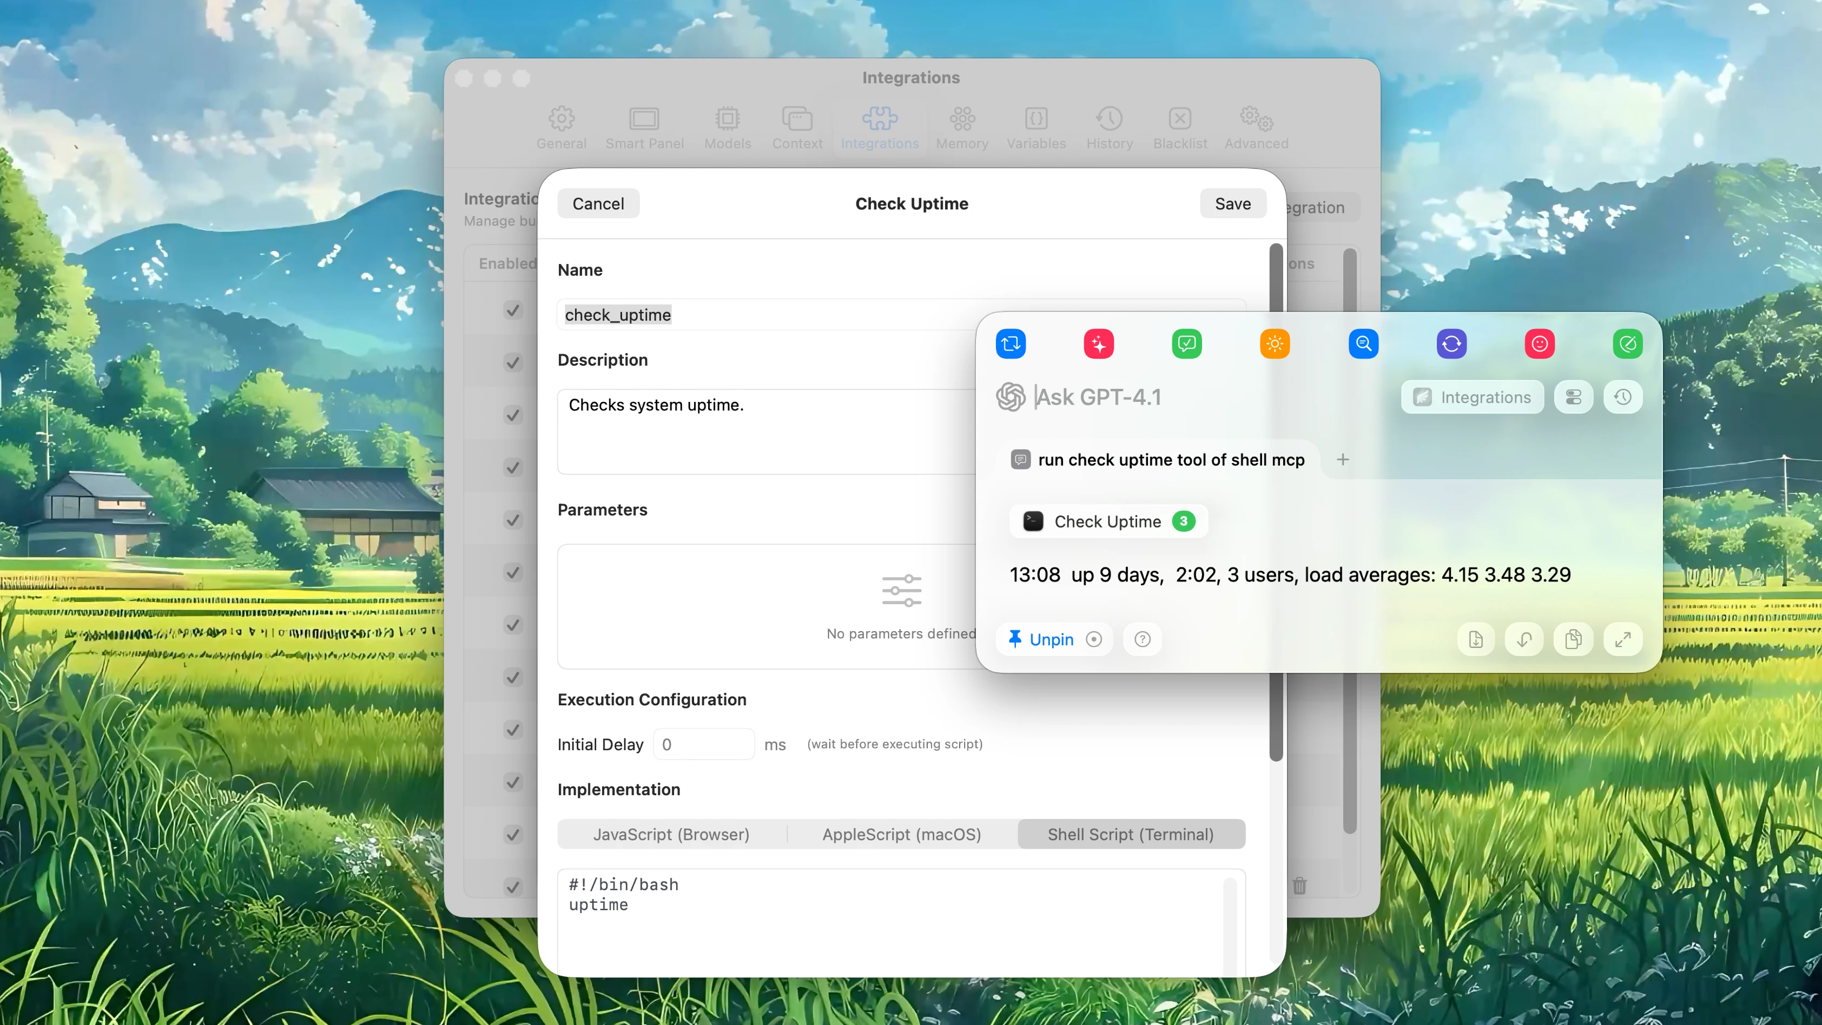This screenshot has width=1822, height=1025.
Task: Switch to the JavaScript (Browser) implementation tab
Action: pos(671,834)
